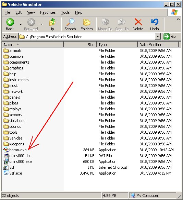183x200 pixels.
Task: Select the vehicles folder icon
Action: click(6, 138)
